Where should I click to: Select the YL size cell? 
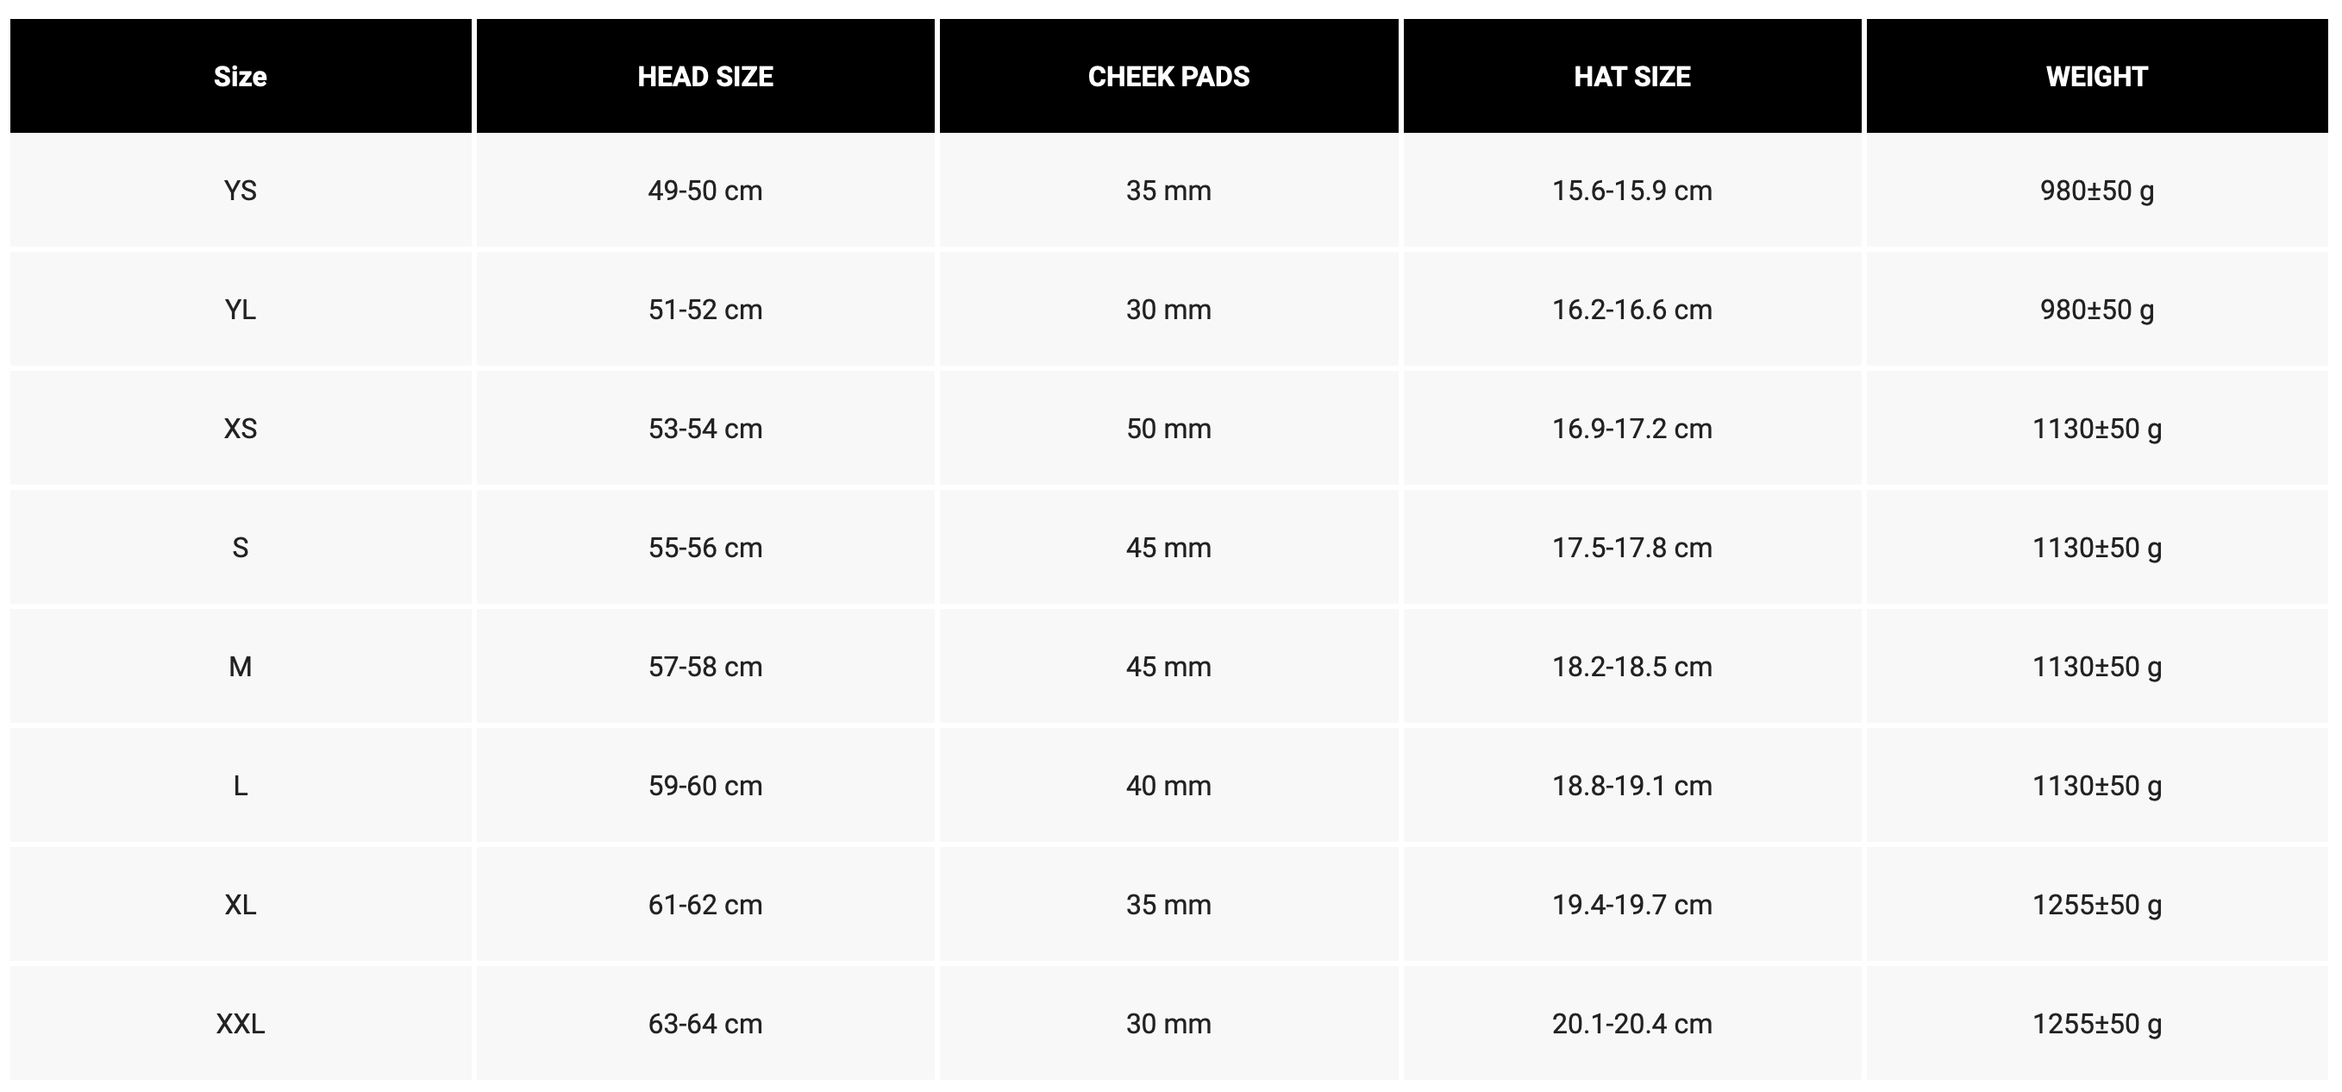(x=241, y=310)
